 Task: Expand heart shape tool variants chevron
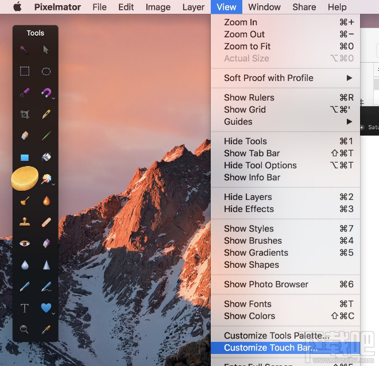tap(53, 313)
